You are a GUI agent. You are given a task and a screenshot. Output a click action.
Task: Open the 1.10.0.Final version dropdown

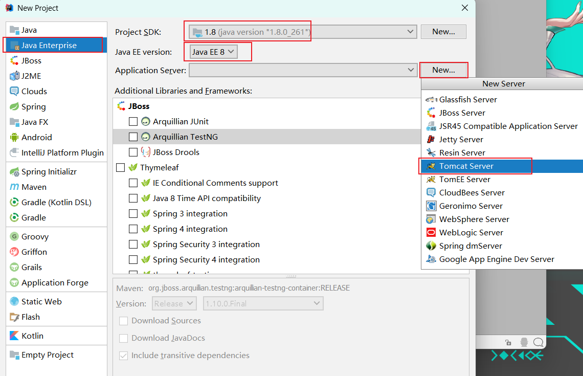[x=263, y=303]
